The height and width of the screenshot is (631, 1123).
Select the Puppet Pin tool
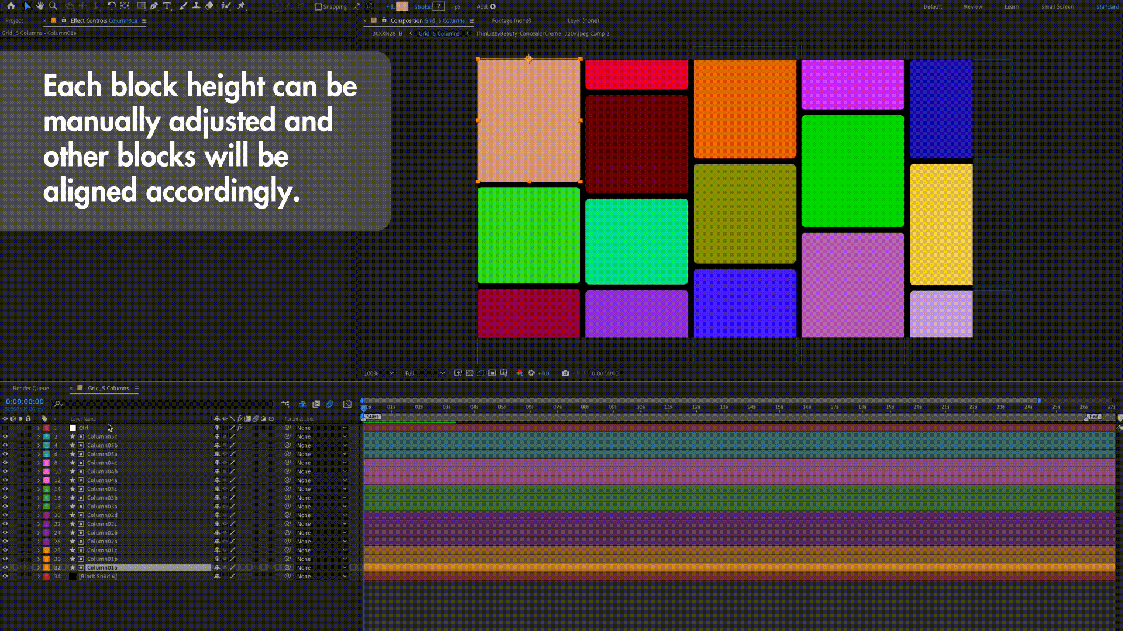tap(241, 6)
